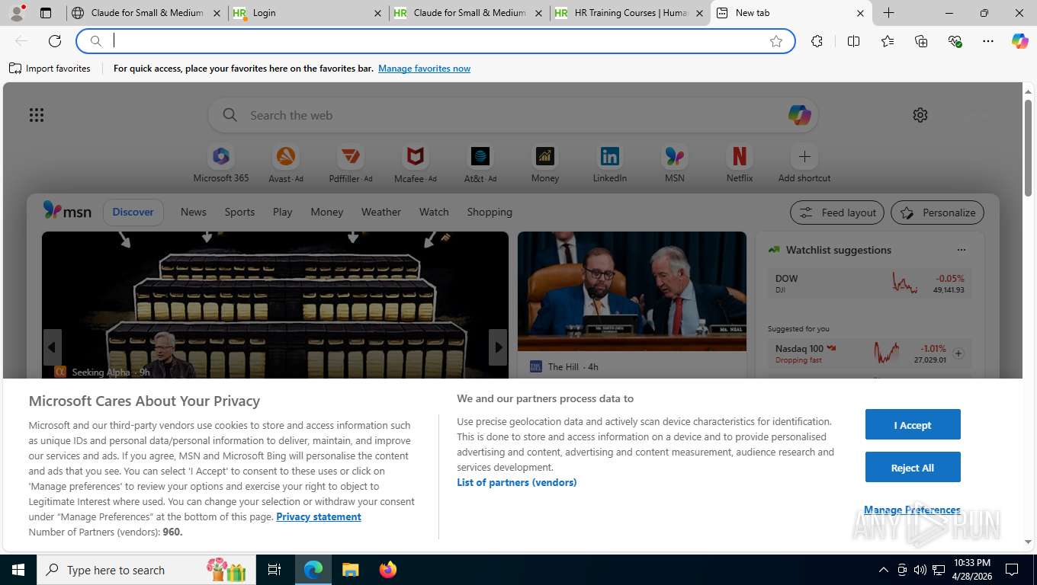This screenshot has height=585, width=1037.
Task: Click the page vertical scrollbar
Action: click(x=1028, y=148)
